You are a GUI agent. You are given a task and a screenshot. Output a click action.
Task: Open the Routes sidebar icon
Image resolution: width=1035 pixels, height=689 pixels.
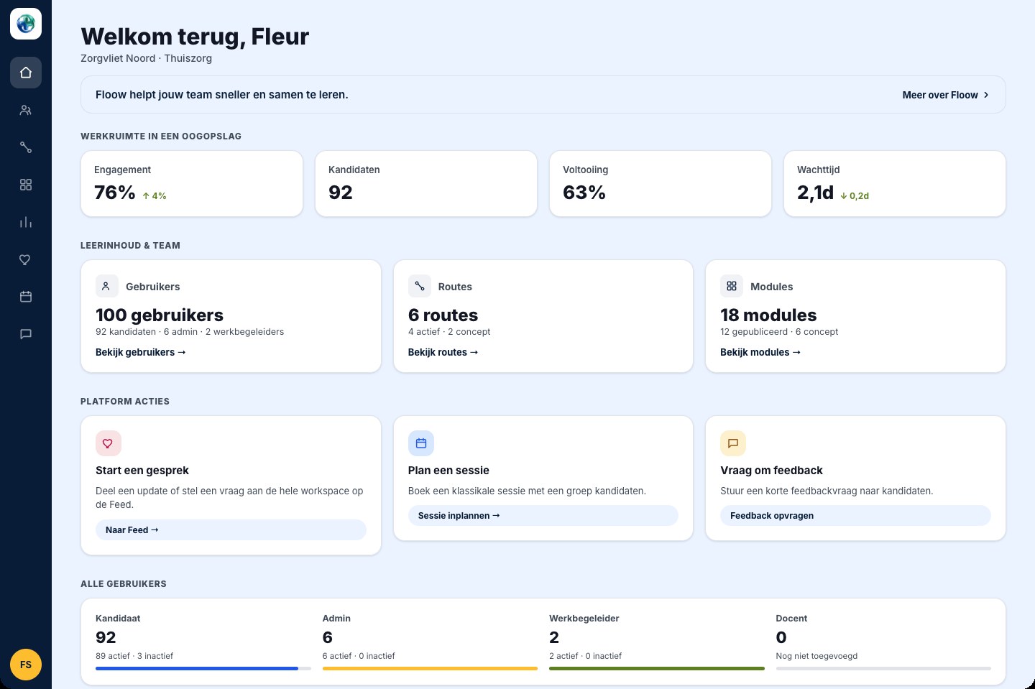[26, 147]
